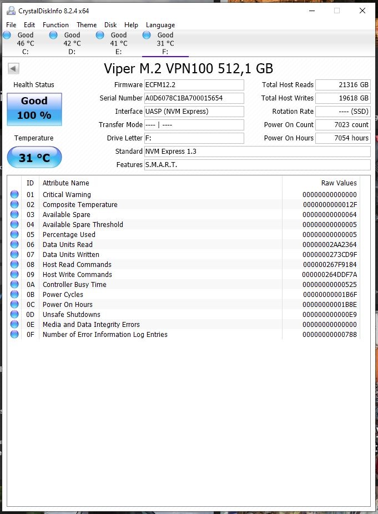Viewport: 378px width, 514px height.
Task: Click status orb of Media and Data Integrity Errors
Action: (x=14, y=324)
